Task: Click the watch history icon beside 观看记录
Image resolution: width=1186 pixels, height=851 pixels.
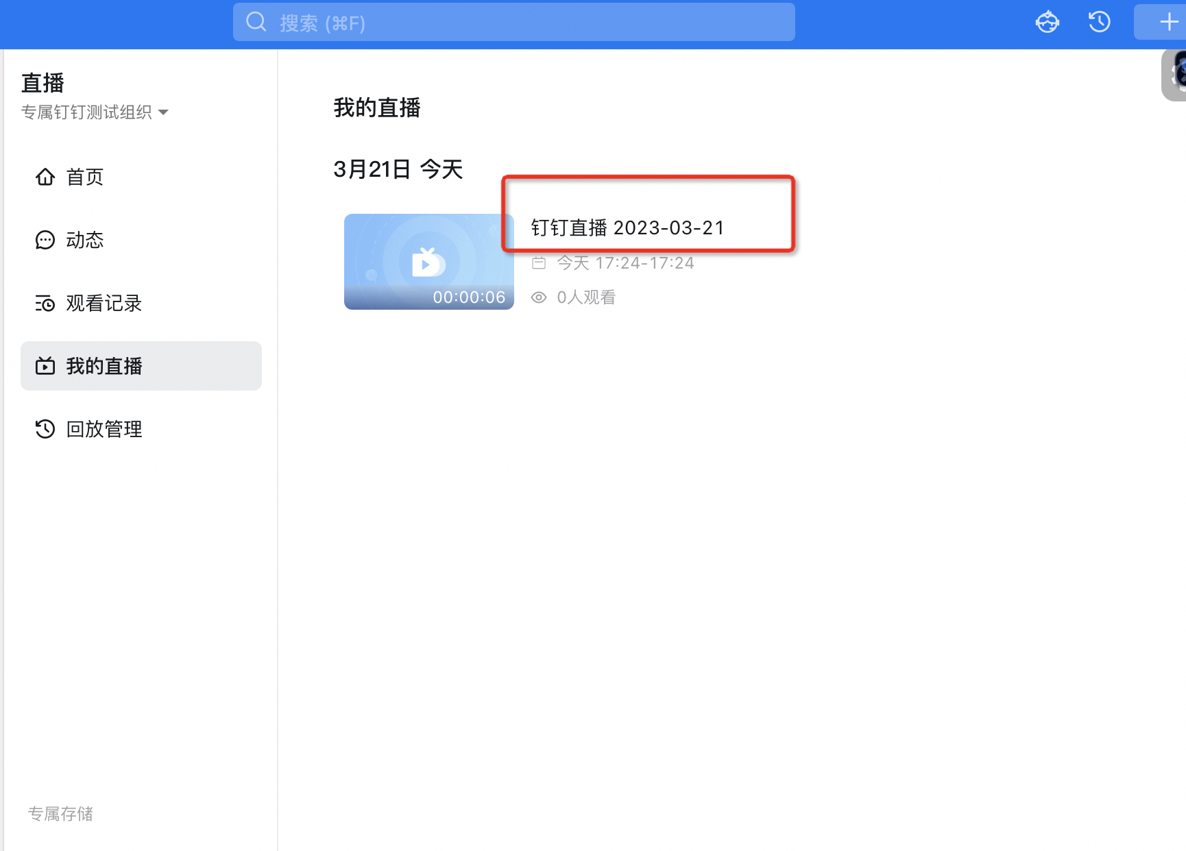Action: click(45, 303)
